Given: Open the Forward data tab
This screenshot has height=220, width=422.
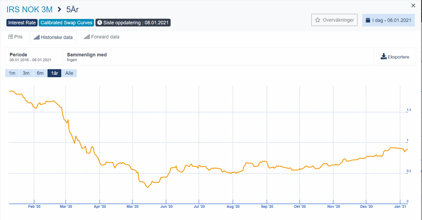Looking at the screenshot, I should point(105,37).
